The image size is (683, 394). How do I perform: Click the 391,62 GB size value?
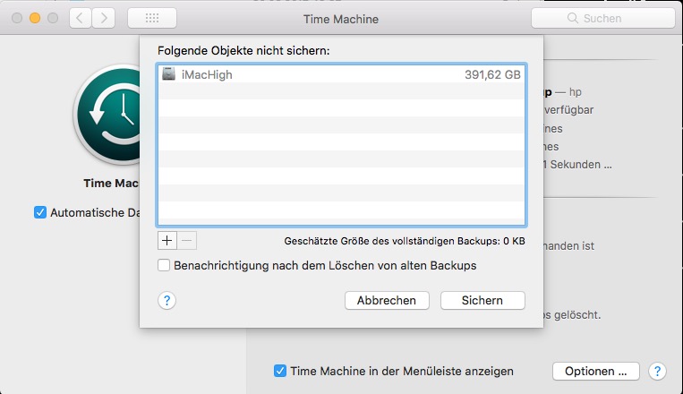[x=492, y=75]
